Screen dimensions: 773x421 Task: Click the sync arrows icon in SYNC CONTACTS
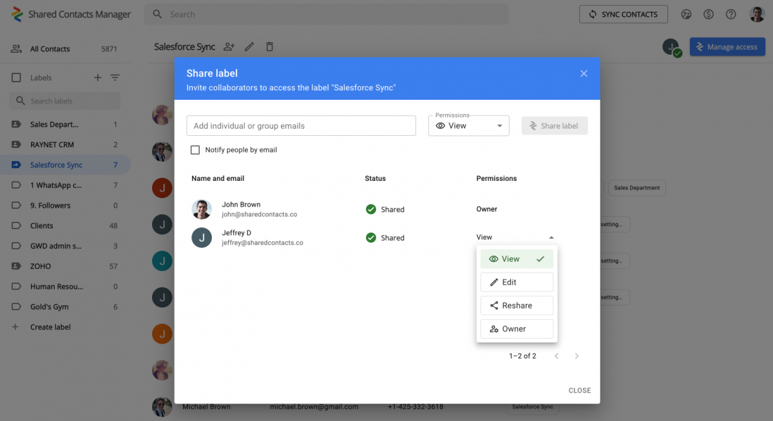click(x=593, y=14)
